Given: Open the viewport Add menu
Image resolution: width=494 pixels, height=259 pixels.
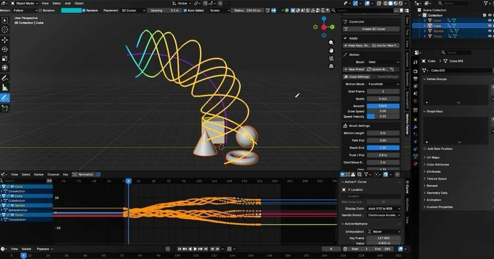Looking at the screenshot, I should pyautogui.click(x=68, y=3).
